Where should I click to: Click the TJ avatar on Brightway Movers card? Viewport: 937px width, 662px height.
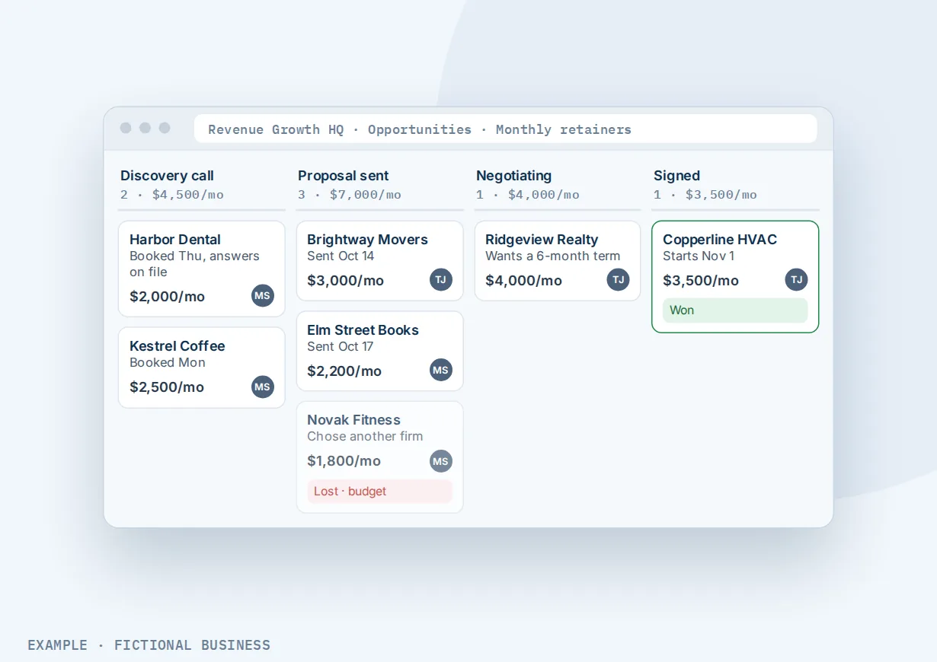441,279
